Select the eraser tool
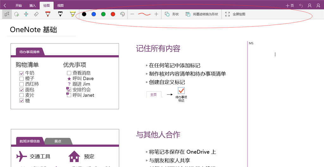324x167 pixels. (36, 14)
